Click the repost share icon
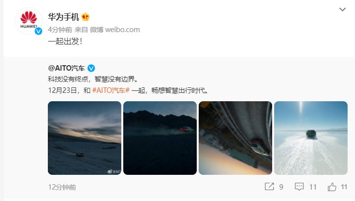The image size is (355, 201). click(269, 187)
